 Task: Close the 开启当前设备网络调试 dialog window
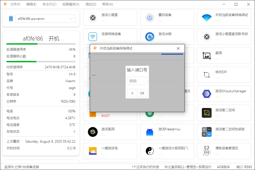178,48
